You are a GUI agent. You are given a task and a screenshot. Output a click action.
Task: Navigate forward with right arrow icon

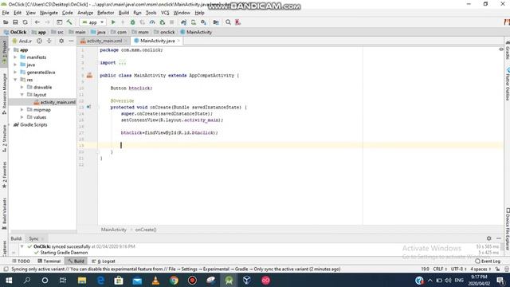pyautogui.click(x=47, y=22)
